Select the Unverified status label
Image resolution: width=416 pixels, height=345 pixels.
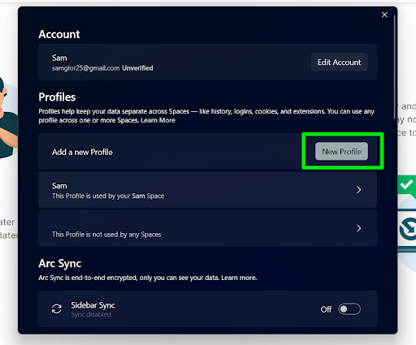[137, 68]
